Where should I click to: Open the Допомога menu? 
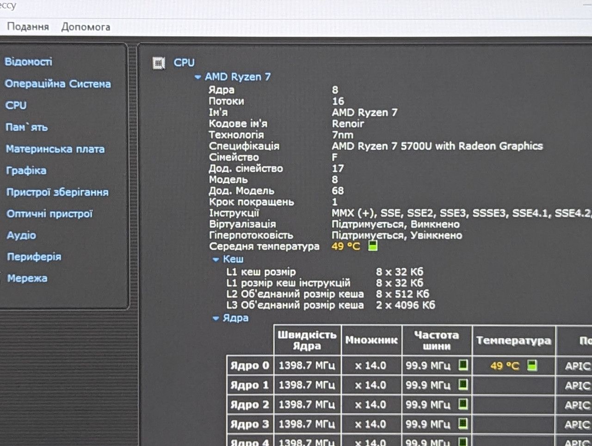[x=86, y=27]
